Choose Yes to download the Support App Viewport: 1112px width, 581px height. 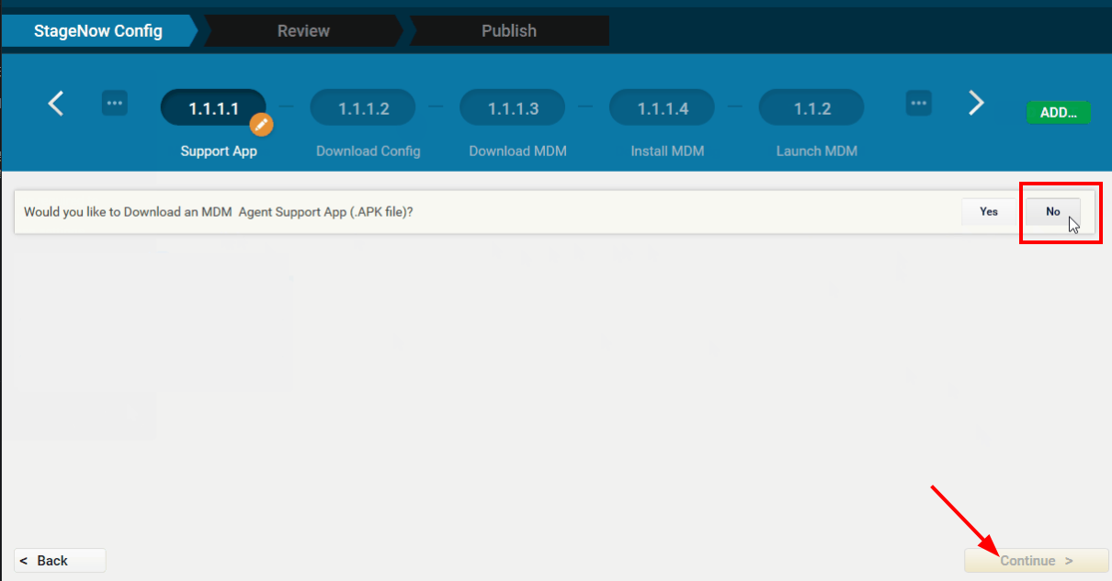(x=989, y=211)
